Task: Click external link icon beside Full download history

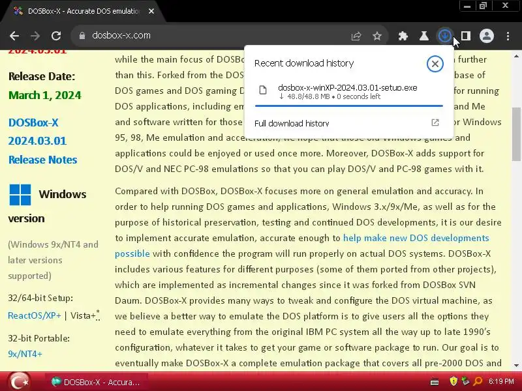Action: pyautogui.click(x=435, y=123)
